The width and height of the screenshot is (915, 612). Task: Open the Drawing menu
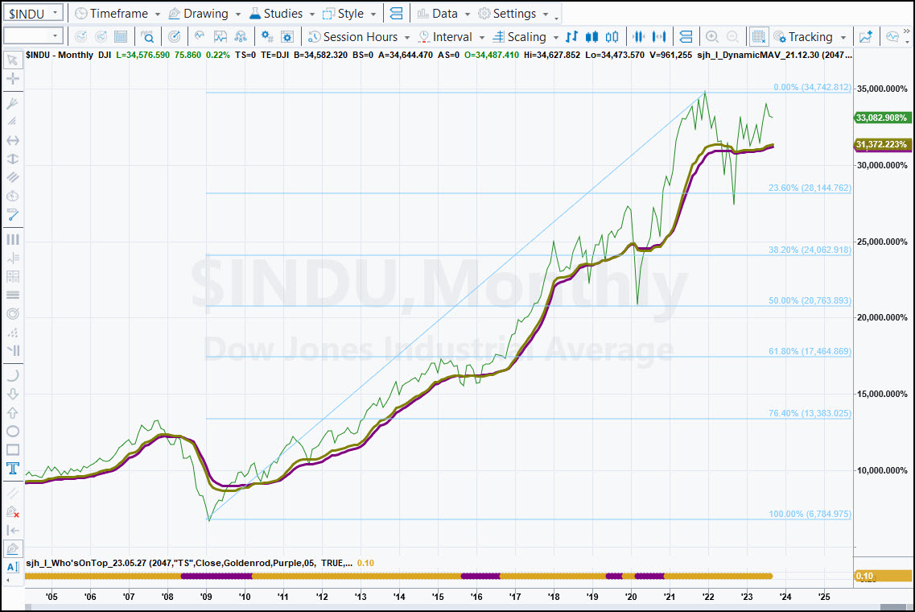199,14
